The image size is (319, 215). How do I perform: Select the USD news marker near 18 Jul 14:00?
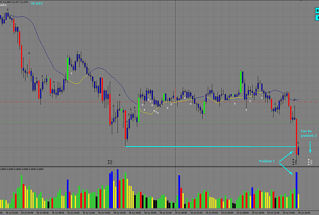tap(110, 162)
